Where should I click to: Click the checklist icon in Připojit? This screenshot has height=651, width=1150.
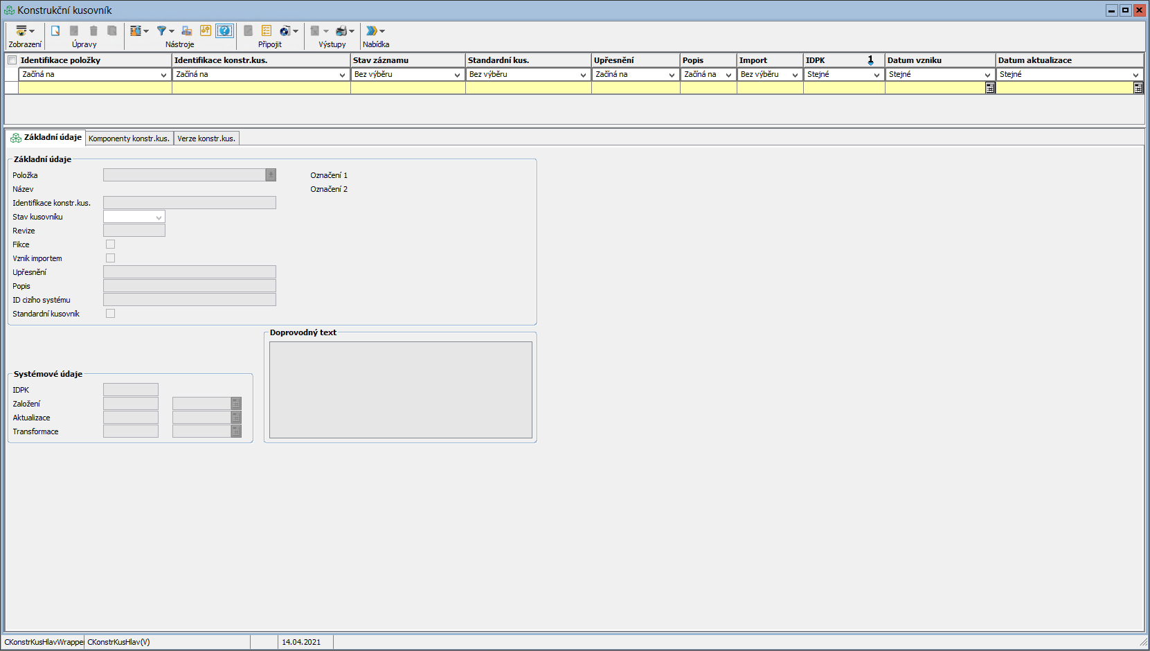click(x=267, y=30)
